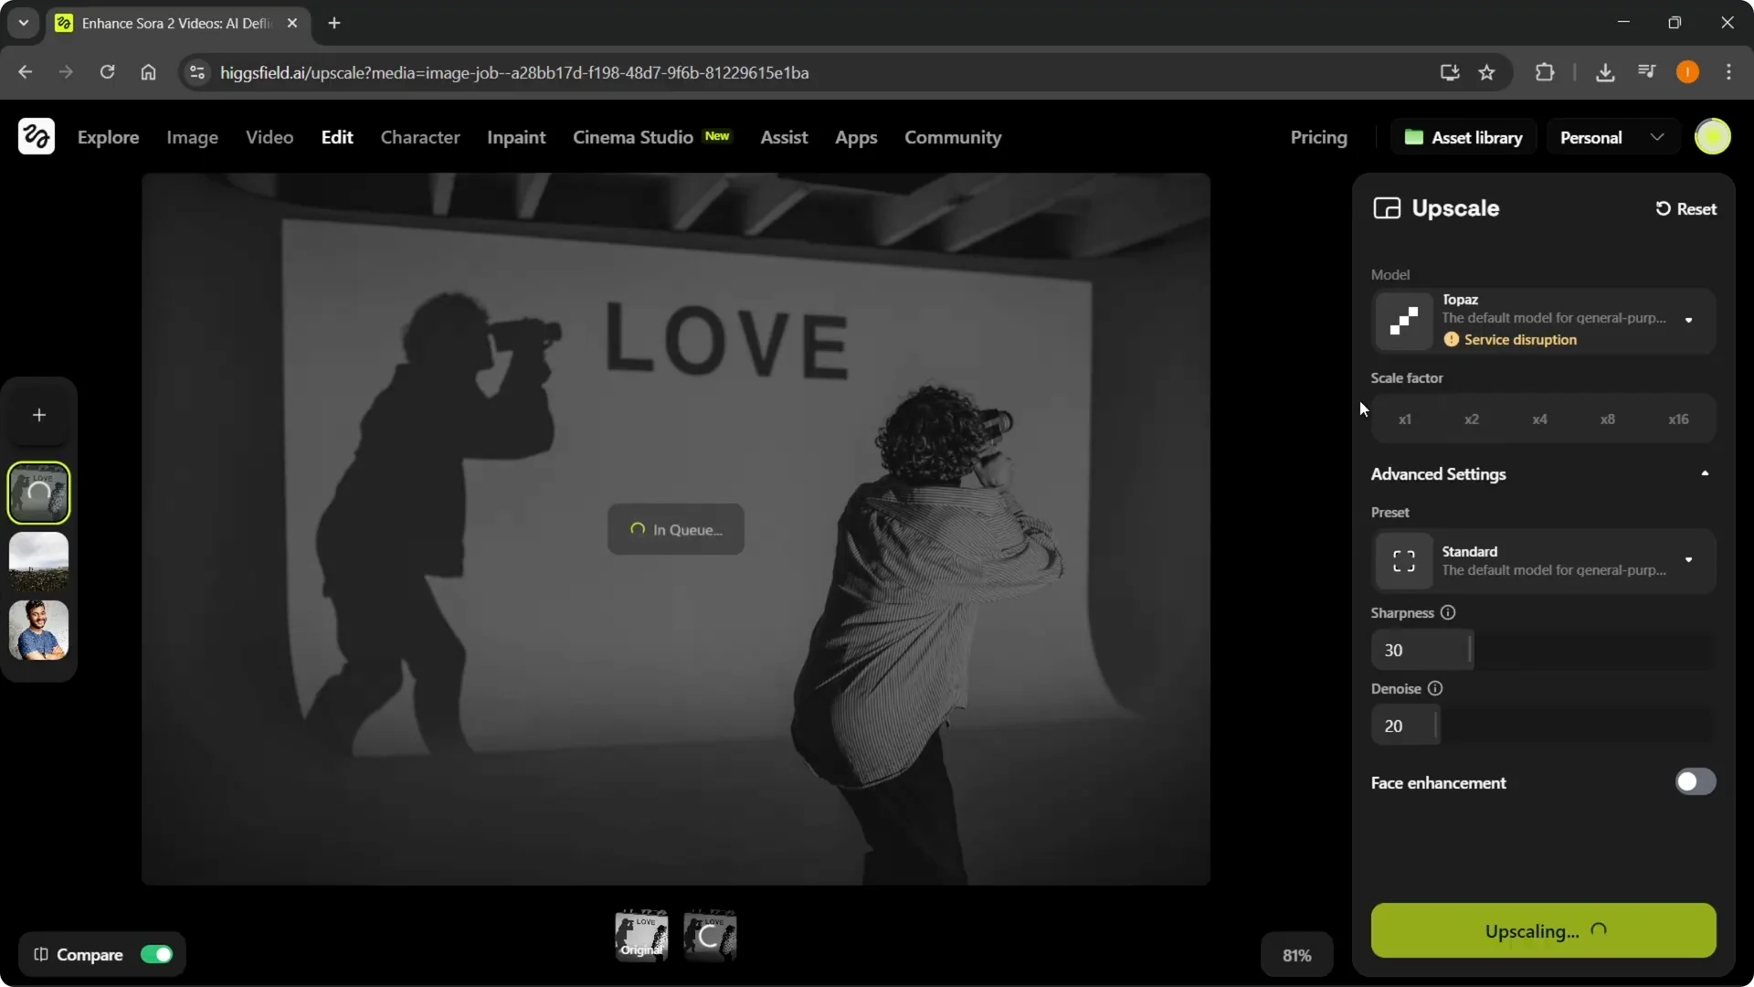Open the Asset library
This screenshot has height=987, width=1754.
[x=1463, y=137]
